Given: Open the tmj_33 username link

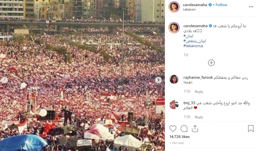Looking at the screenshot, I should (189, 103).
